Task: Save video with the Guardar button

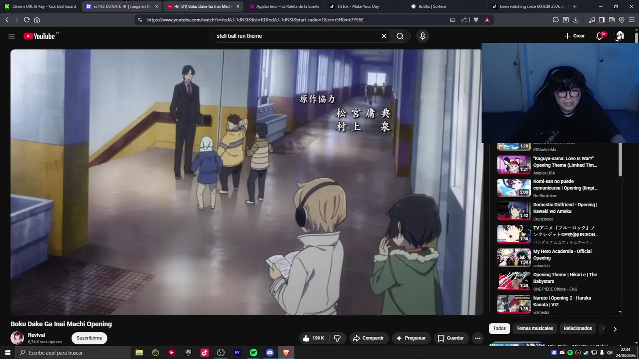Action: (x=451, y=338)
